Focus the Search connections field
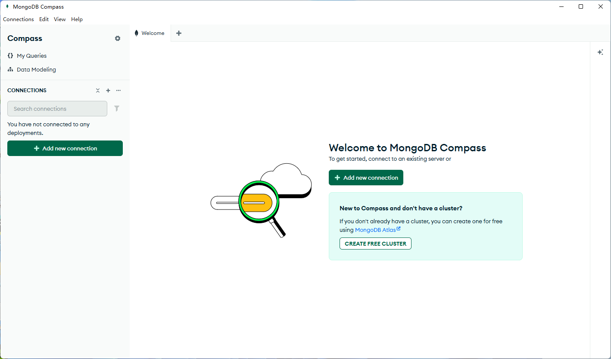The width and height of the screenshot is (611, 359). [57, 109]
